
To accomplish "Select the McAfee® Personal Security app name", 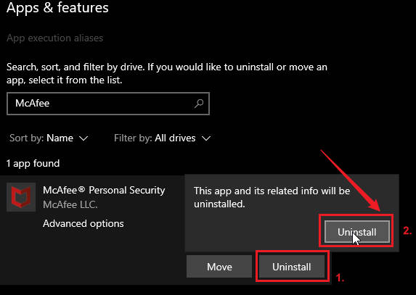I will click(x=104, y=190).
